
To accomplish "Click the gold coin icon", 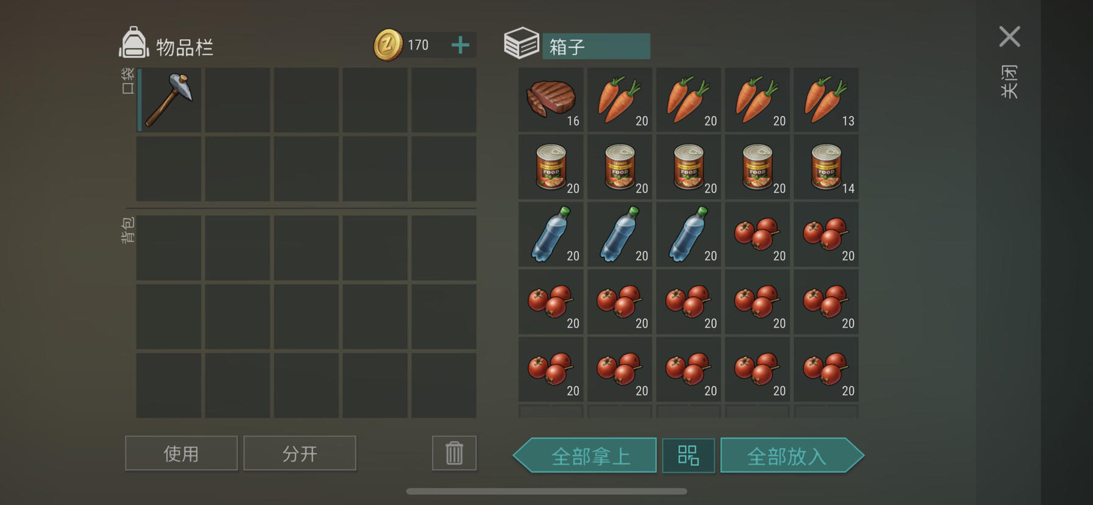I will point(387,45).
